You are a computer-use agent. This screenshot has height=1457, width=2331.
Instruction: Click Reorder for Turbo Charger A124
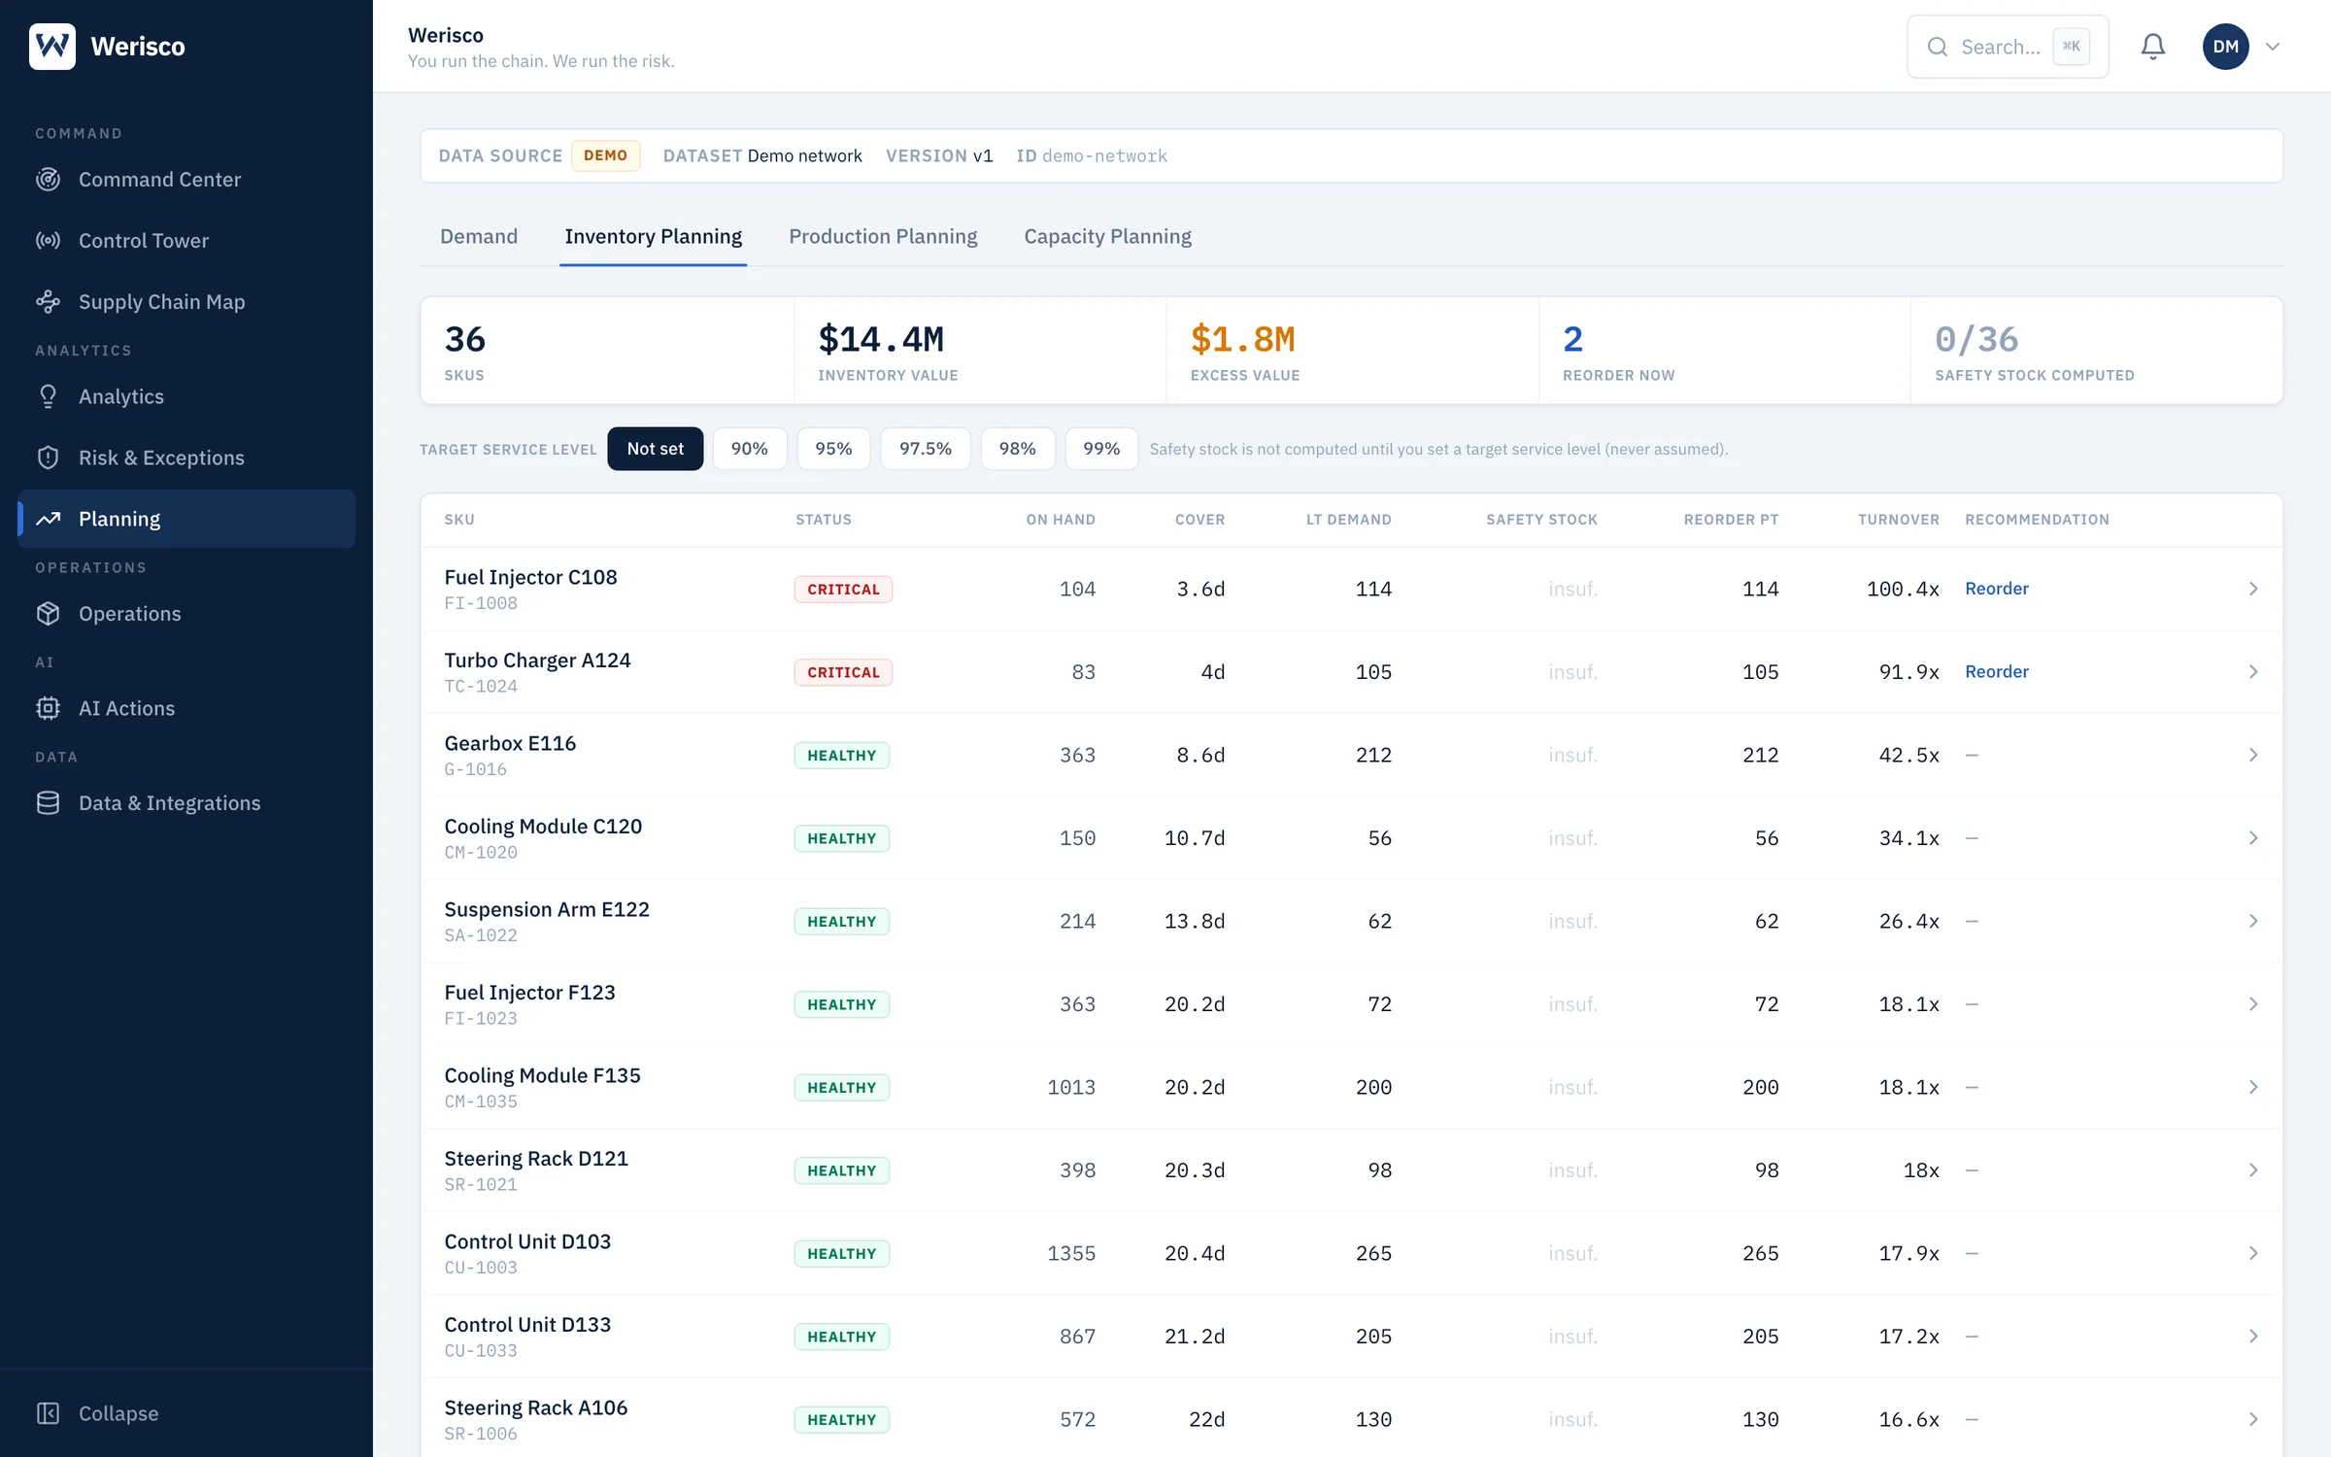1997,671
